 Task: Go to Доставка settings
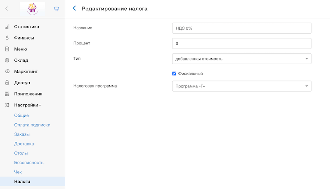click(x=24, y=144)
